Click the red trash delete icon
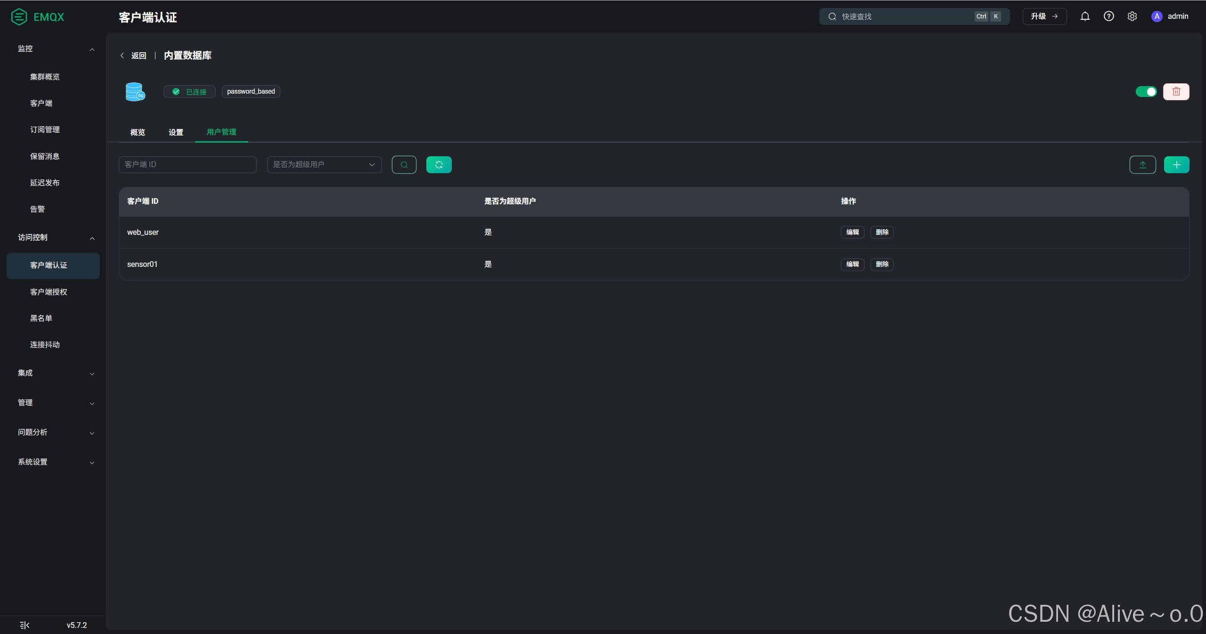Screen dimensions: 1206x634 [1176, 92]
